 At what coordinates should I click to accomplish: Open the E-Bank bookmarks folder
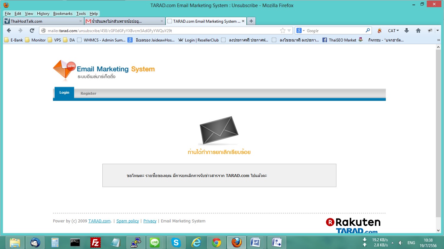tap(14, 40)
